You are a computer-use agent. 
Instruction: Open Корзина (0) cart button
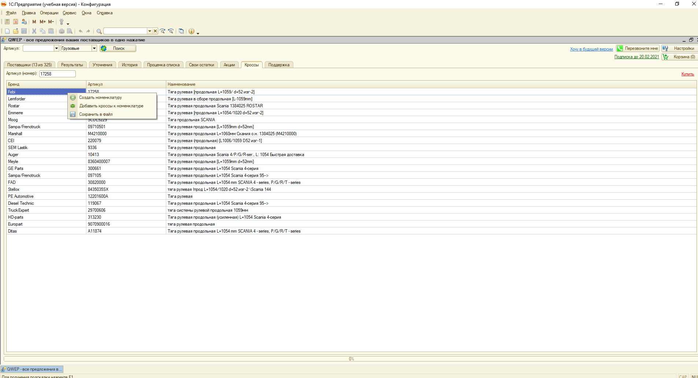[x=680, y=57]
